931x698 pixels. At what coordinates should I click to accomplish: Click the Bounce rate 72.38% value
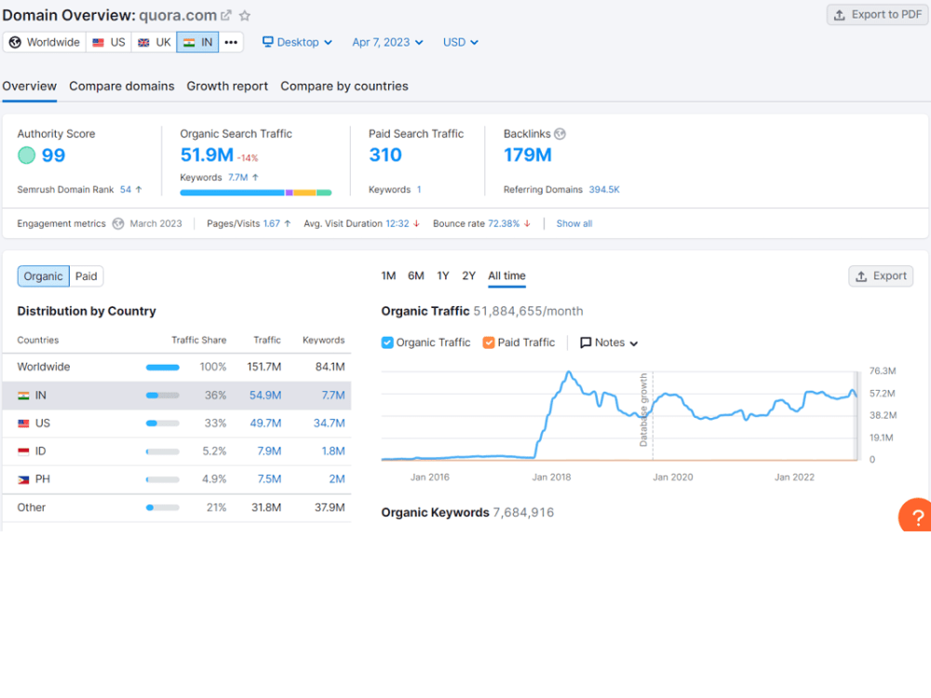[504, 223]
